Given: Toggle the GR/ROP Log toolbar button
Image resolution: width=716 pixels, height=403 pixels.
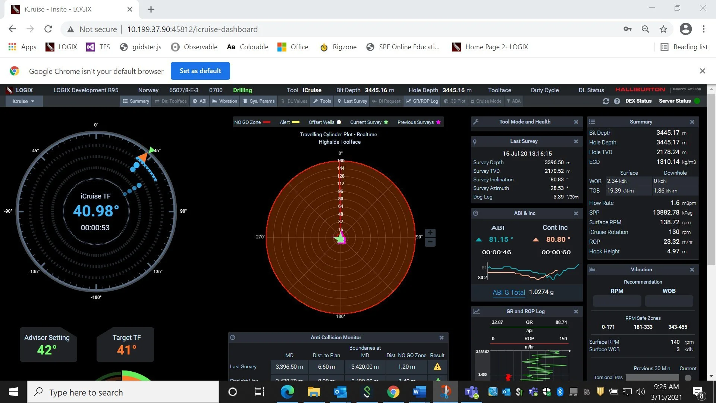Looking at the screenshot, I should coord(422,101).
